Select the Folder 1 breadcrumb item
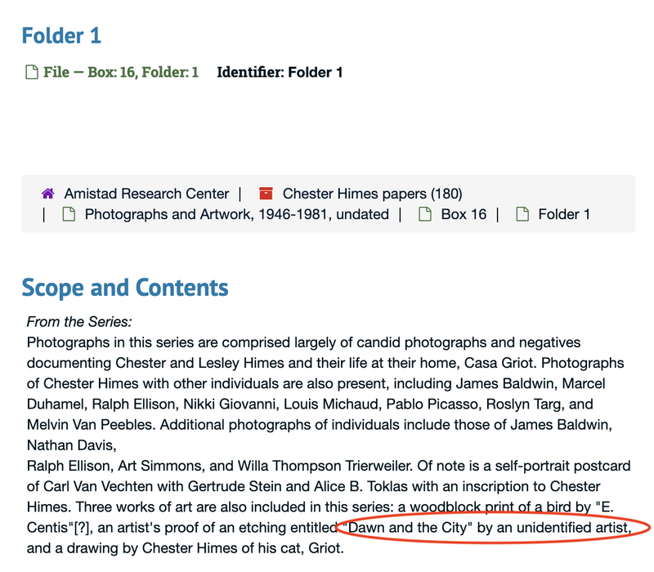The height and width of the screenshot is (572, 654). [x=564, y=214]
